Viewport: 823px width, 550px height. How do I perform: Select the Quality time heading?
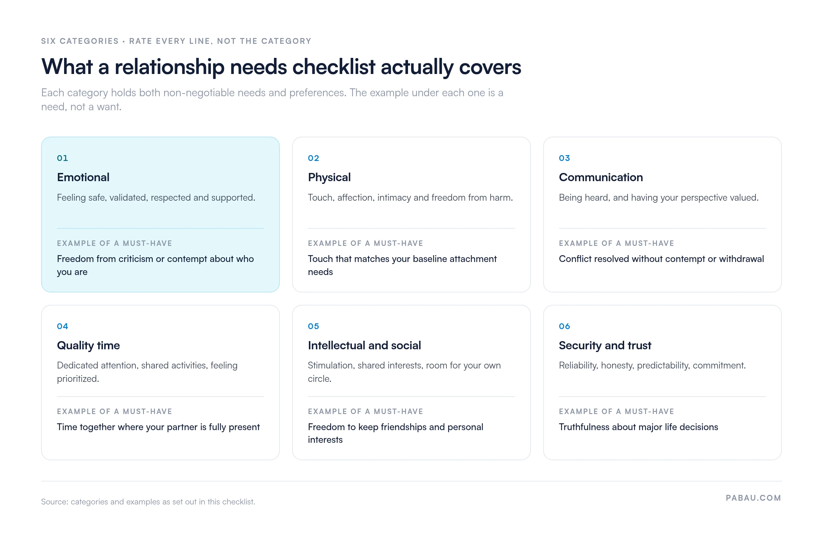coord(88,345)
